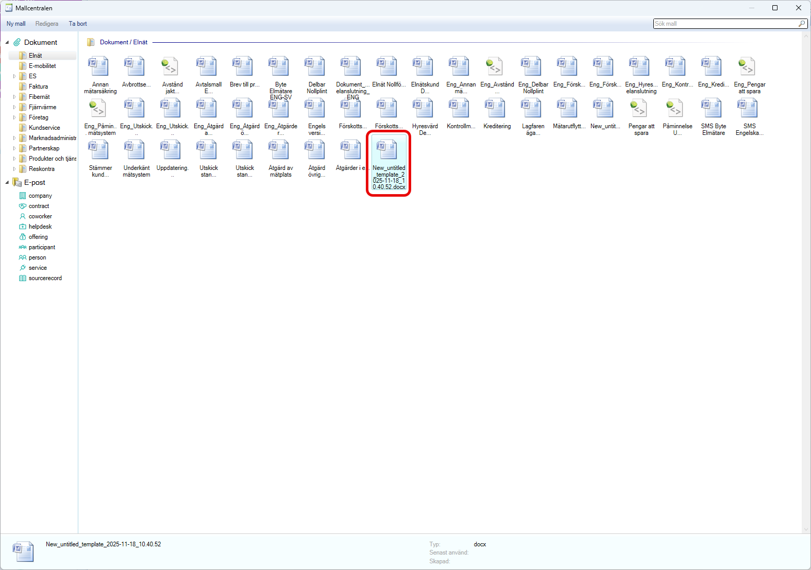The width and height of the screenshot is (811, 570).
Task: Click into the Sök mall search field
Action: click(x=724, y=24)
